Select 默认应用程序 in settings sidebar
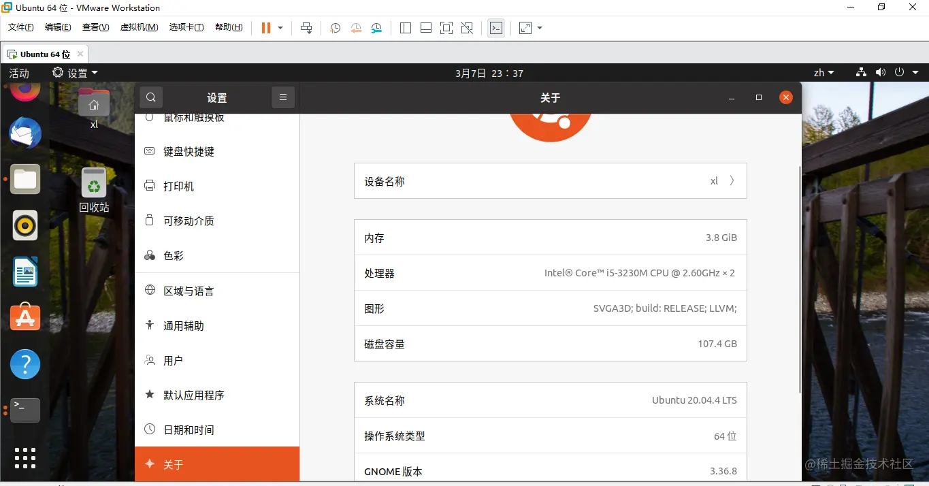 tap(217, 395)
